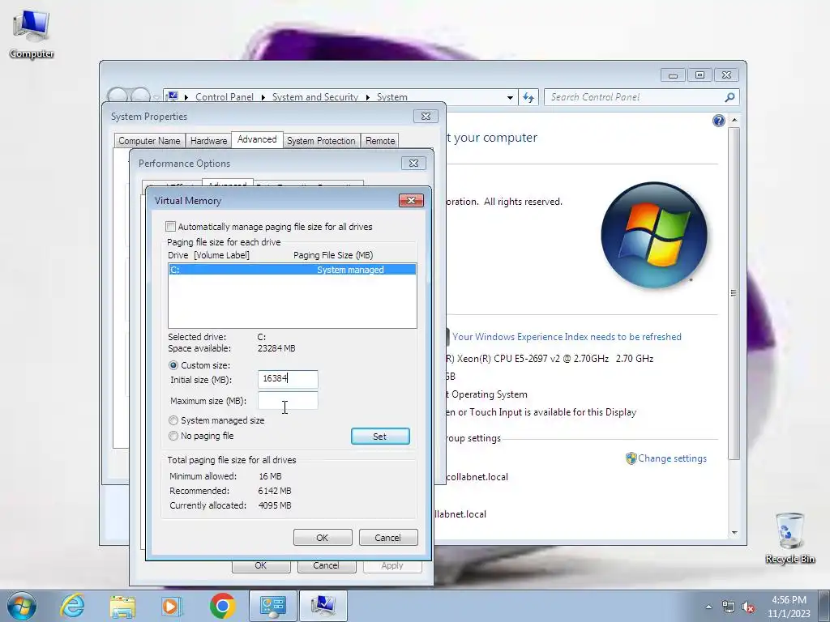Click the refresh button beside the address bar
830x622 pixels.
[528, 97]
